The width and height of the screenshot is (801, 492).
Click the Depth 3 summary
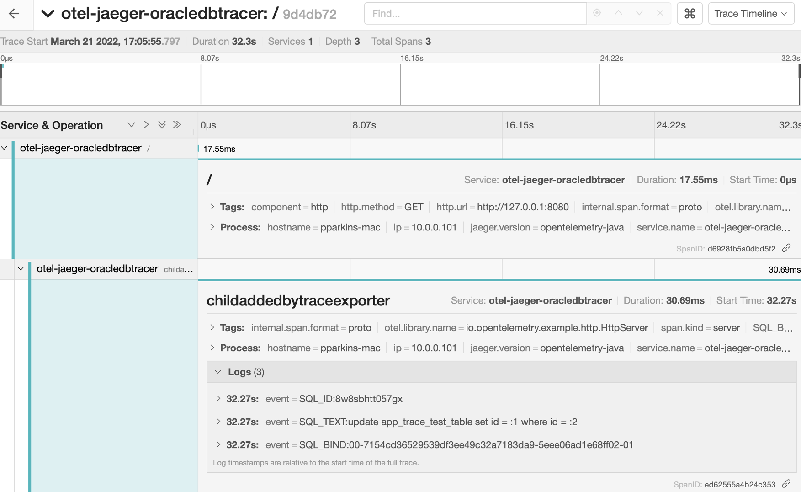(x=343, y=42)
